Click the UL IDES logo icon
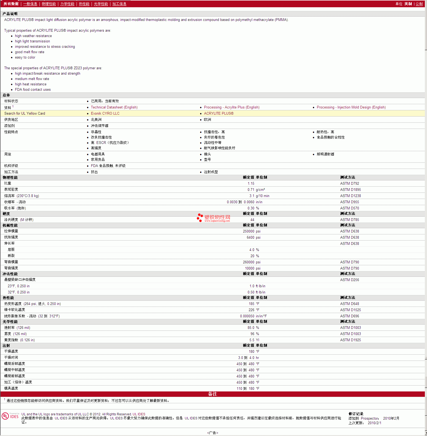The height and width of the screenshot is (436, 427). click(x=10, y=416)
